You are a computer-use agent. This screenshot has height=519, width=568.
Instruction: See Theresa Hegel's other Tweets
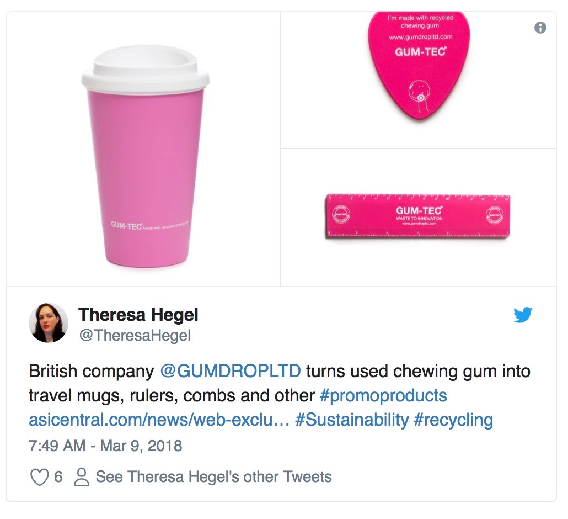pos(214,477)
